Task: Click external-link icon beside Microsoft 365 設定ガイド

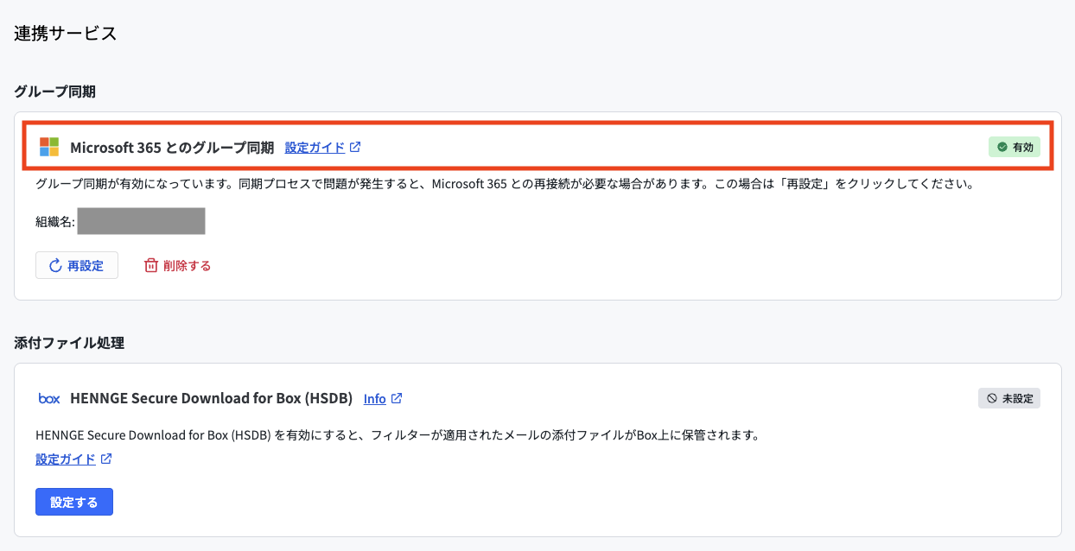Action: coord(355,148)
